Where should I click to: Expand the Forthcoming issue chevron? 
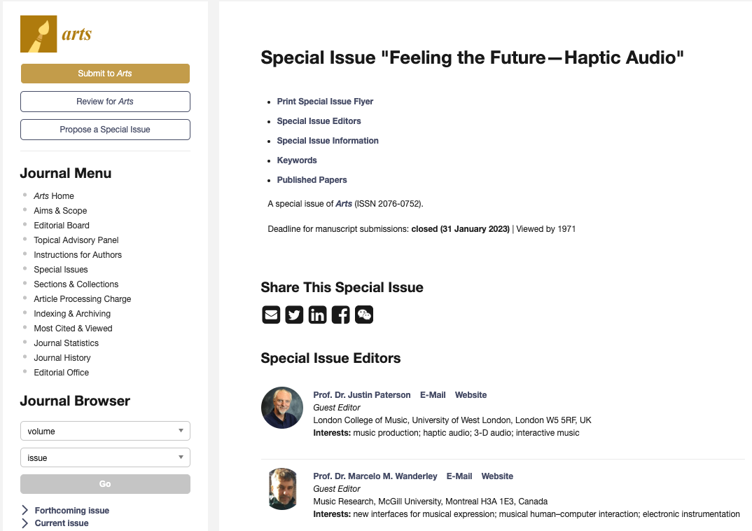pyautogui.click(x=25, y=511)
